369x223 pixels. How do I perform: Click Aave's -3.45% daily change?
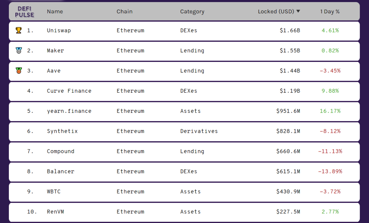click(330, 71)
